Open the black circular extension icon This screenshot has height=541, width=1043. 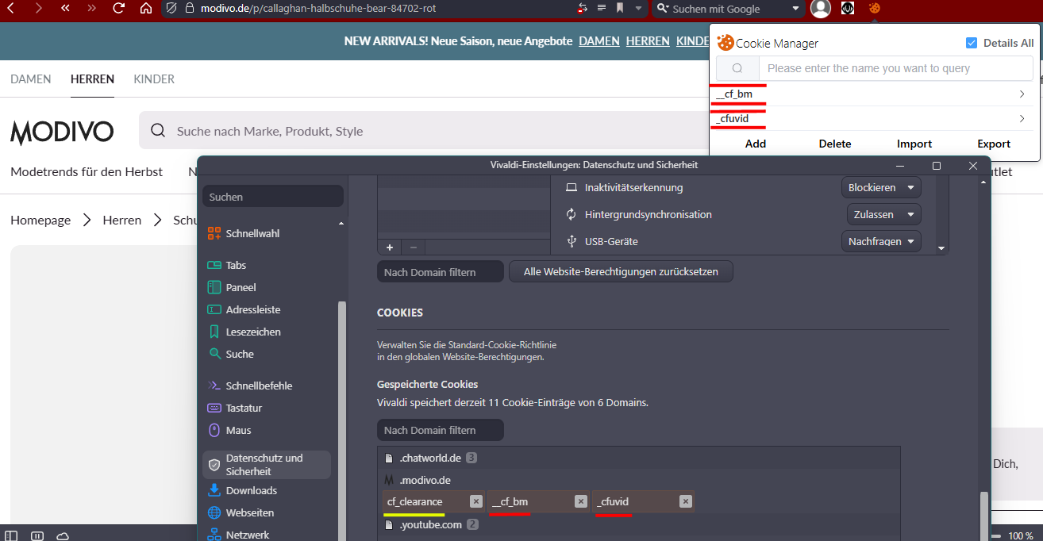(848, 8)
